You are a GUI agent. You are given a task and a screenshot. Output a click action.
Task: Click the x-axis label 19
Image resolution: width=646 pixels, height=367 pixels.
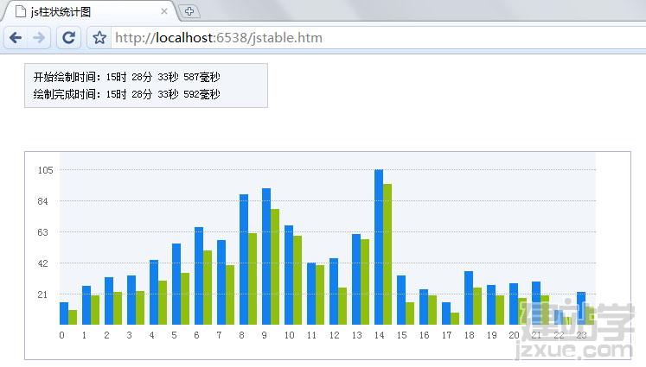click(491, 335)
